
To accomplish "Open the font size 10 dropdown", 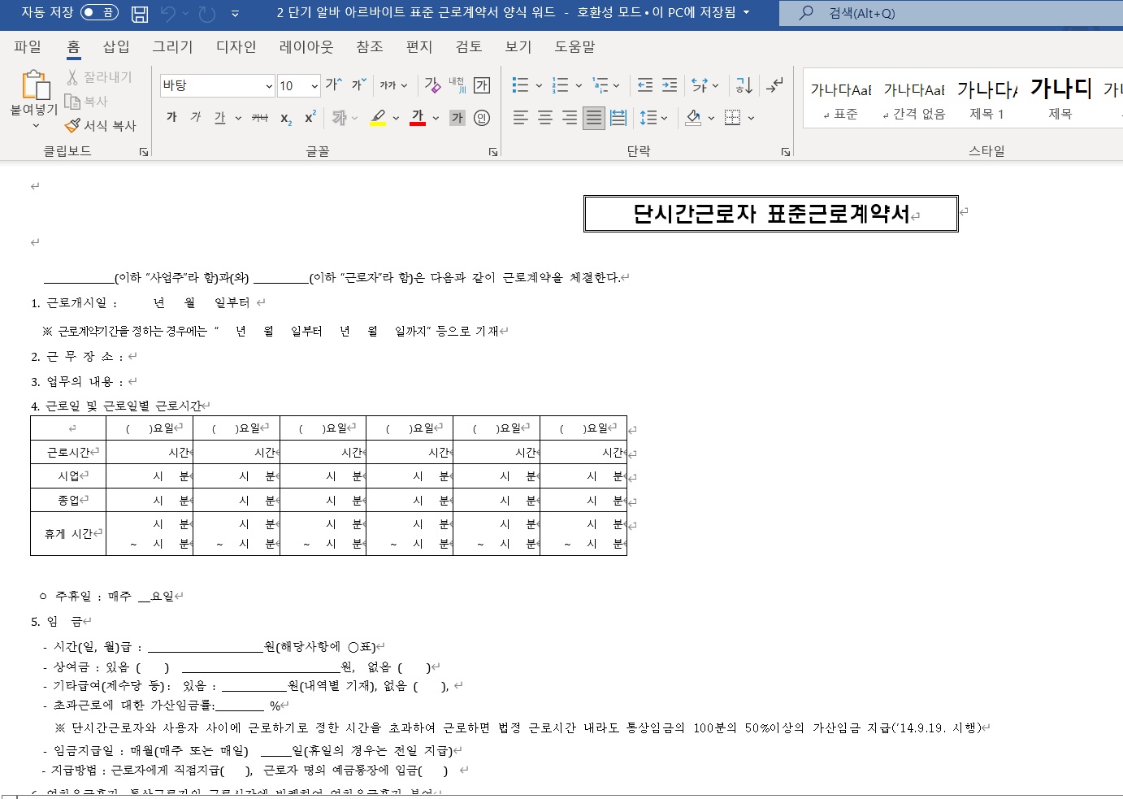I will [x=314, y=85].
